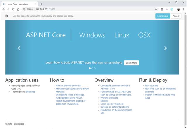The image size is (187, 129).
Task: Click the gray extension icon beside braces
Action: pos(167,9)
